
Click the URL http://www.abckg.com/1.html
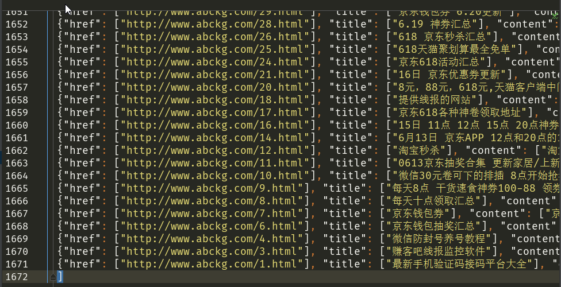coord(212,264)
